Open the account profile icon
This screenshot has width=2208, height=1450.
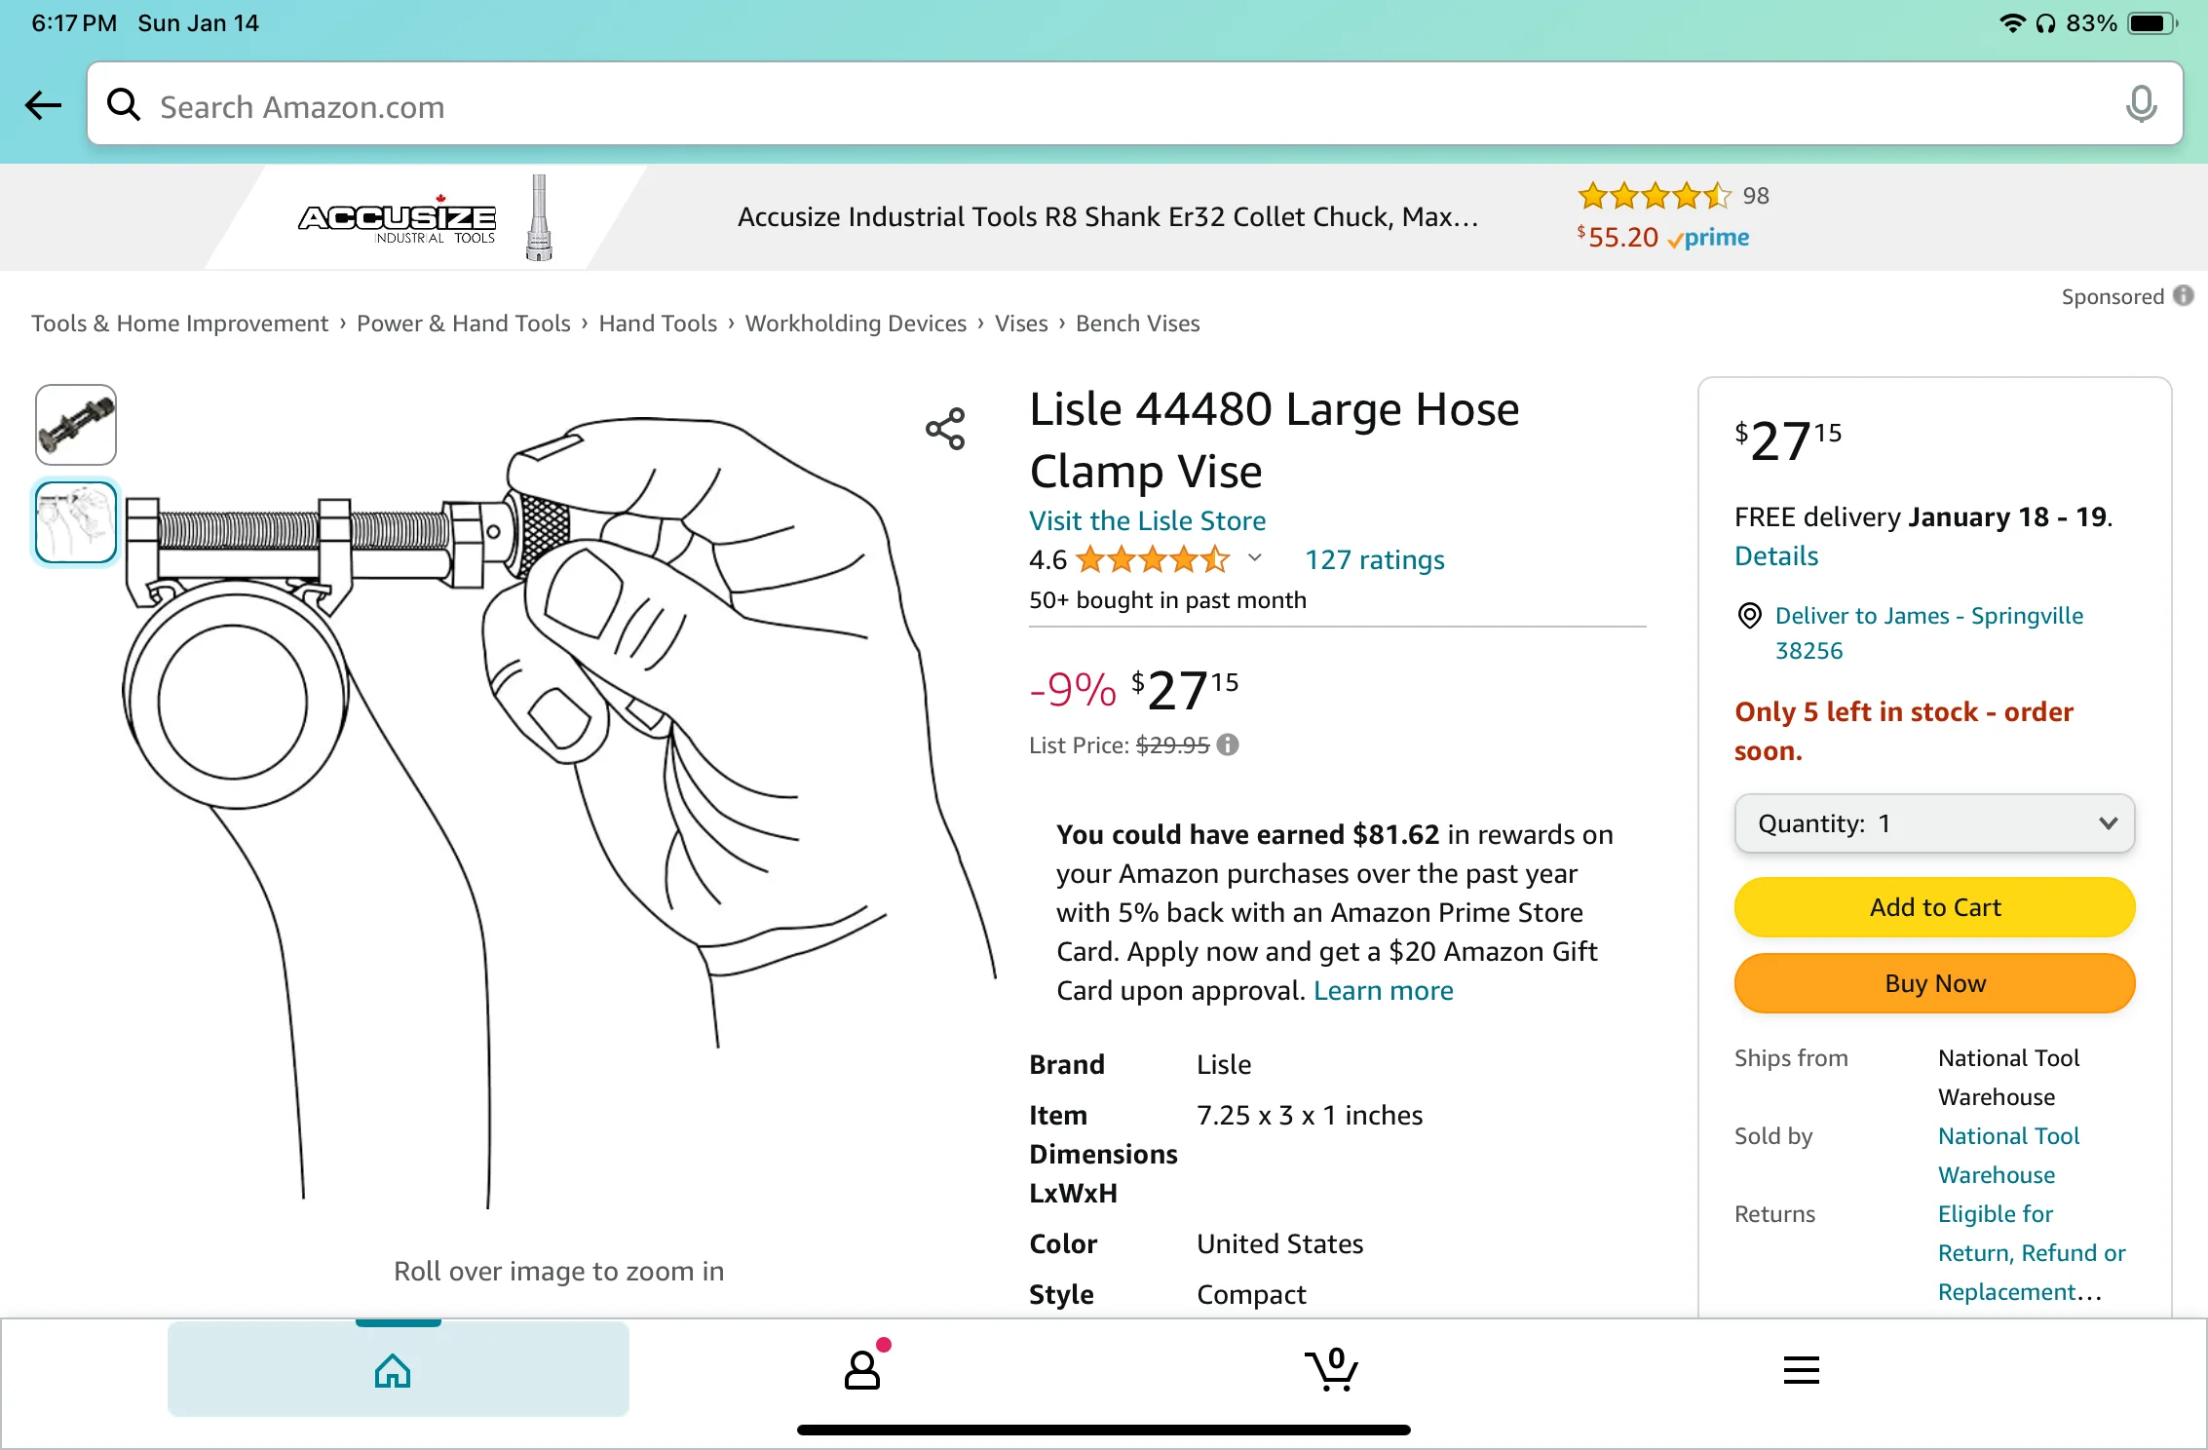863,1367
